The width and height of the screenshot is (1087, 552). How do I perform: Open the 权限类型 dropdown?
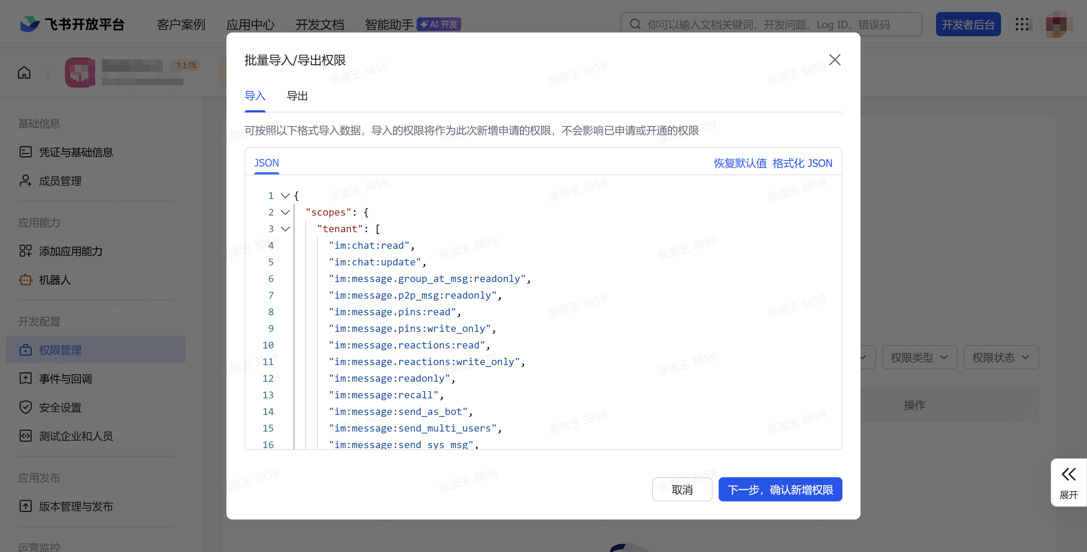tap(919, 358)
